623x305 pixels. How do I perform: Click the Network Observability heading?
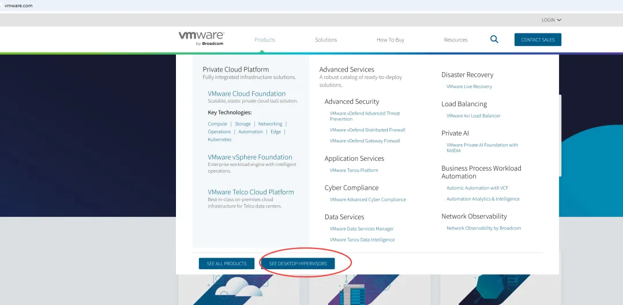[x=474, y=216]
